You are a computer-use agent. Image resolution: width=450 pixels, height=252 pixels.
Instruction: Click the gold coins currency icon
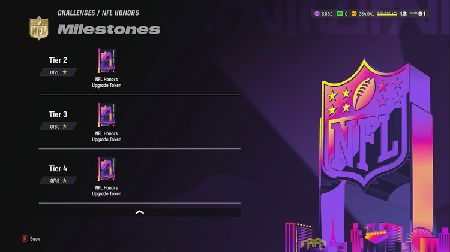click(354, 13)
